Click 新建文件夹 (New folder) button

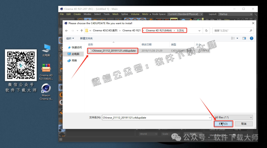point(86,38)
